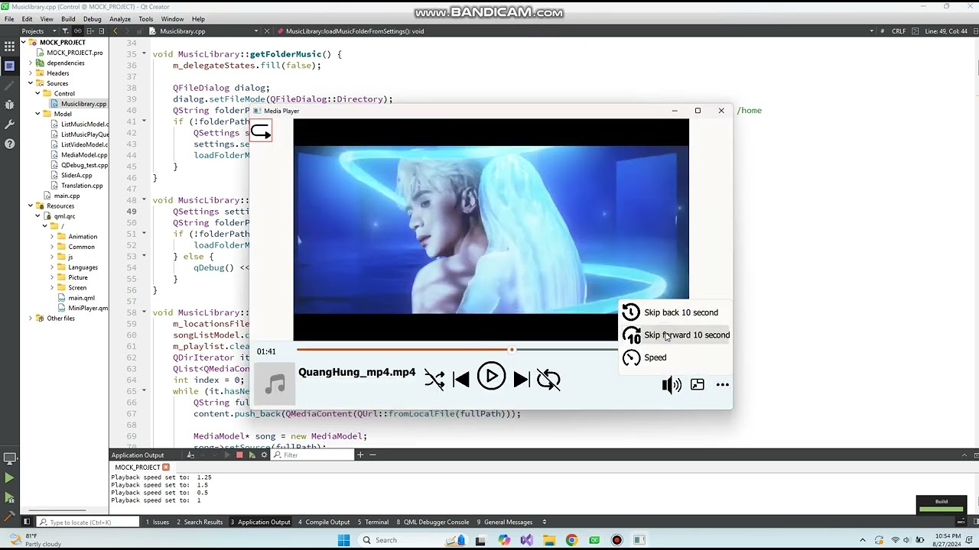979x550 pixels.
Task: Click the green Run button
Action: click(x=9, y=478)
